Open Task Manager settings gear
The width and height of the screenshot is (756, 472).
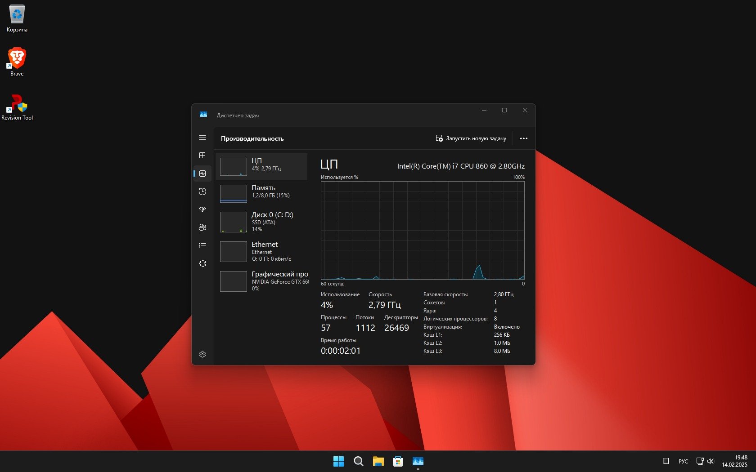[202, 354]
